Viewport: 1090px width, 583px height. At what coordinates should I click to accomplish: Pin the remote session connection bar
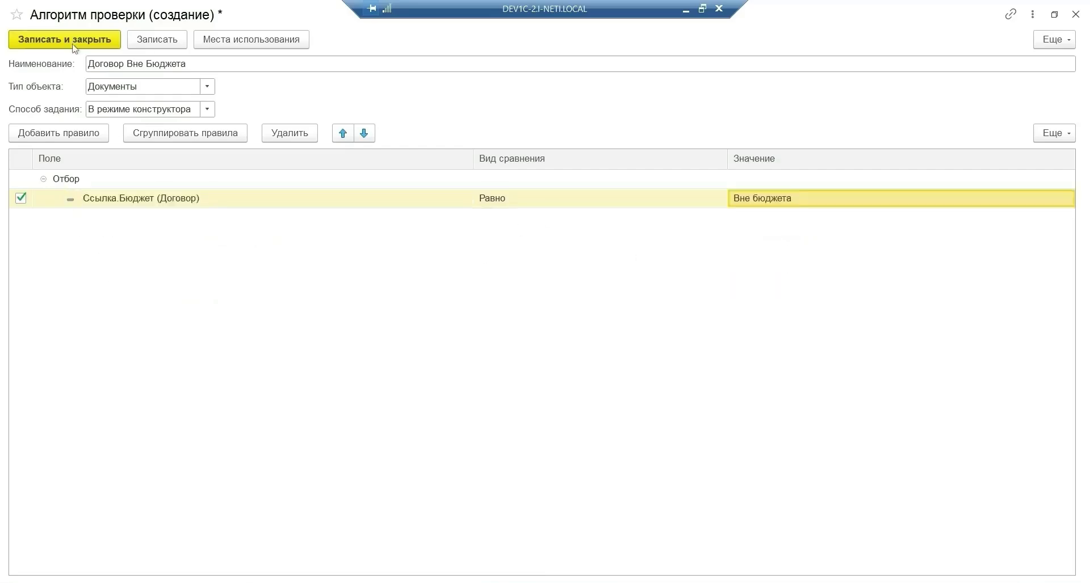click(x=372, y=9)
